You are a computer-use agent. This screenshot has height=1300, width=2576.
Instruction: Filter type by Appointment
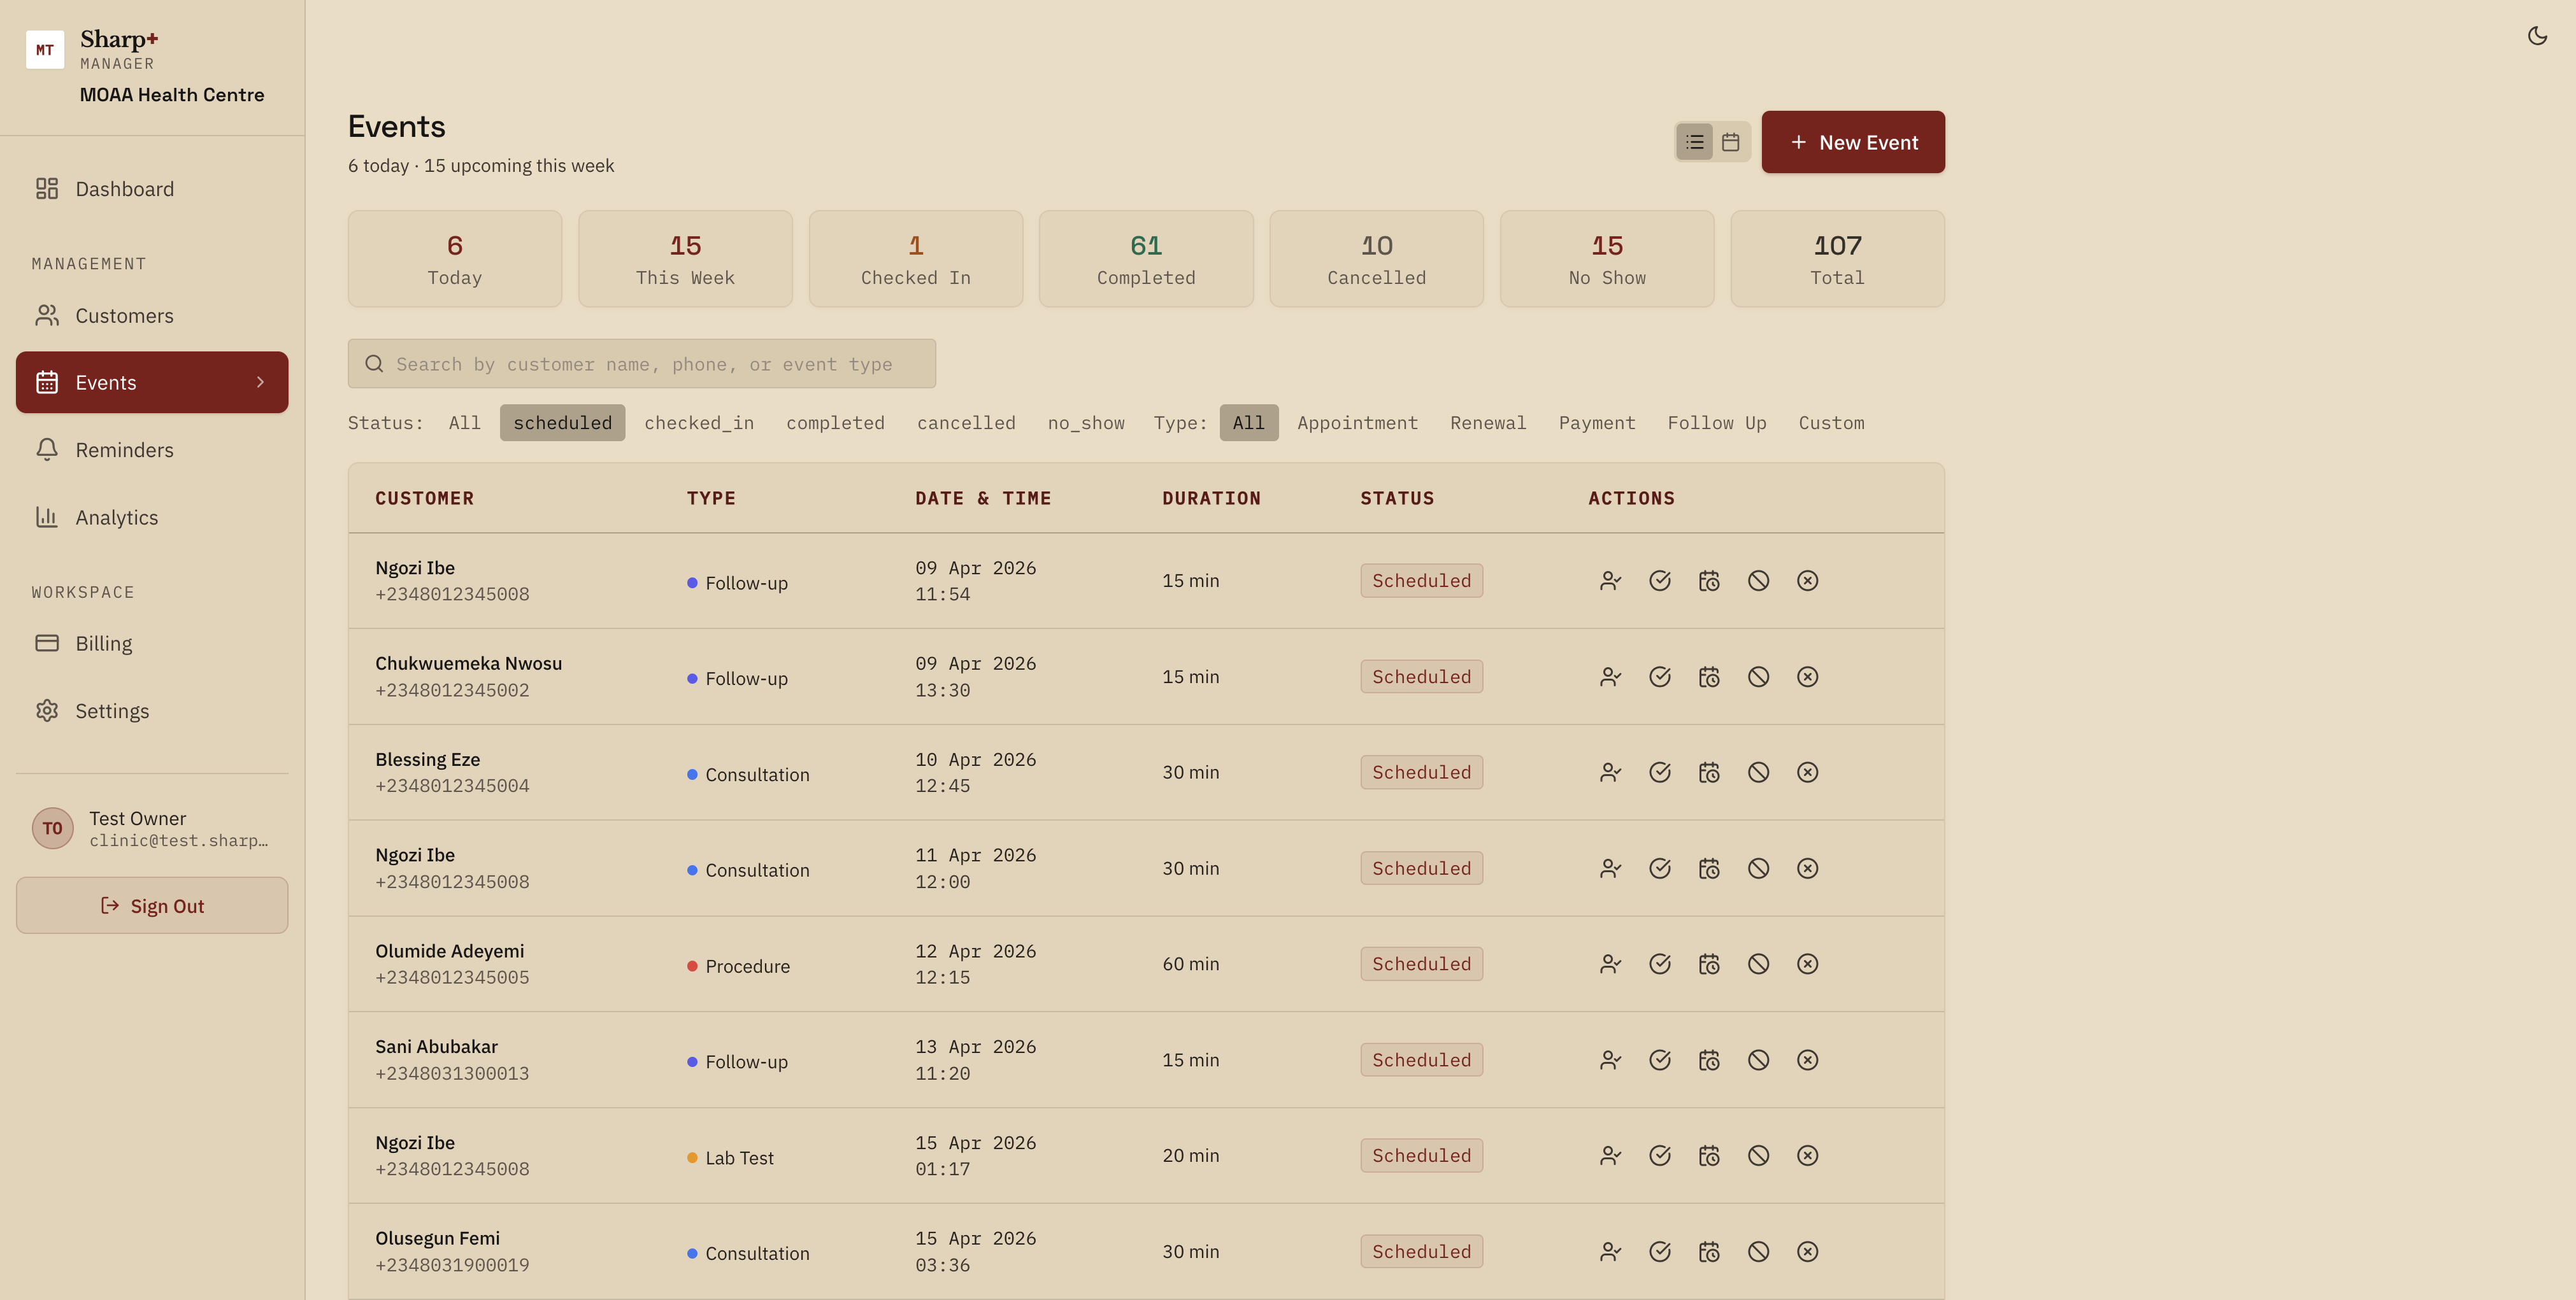[1357, 423]
